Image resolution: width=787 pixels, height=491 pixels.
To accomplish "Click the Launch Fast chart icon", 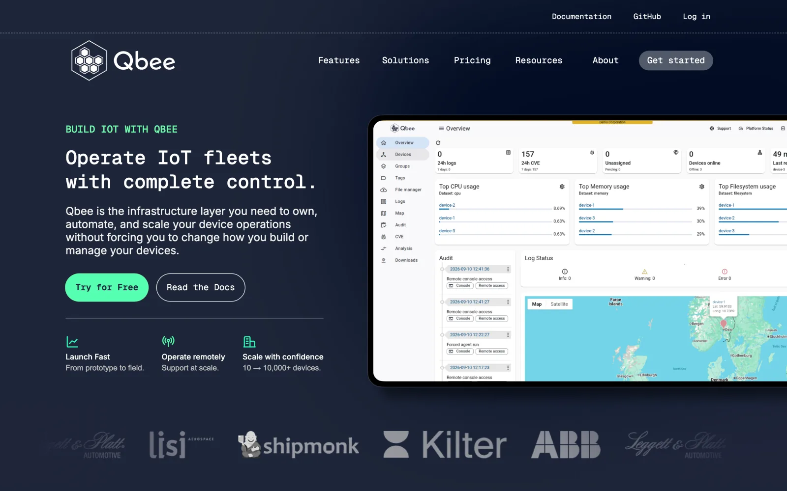I will tap(72, 342).
